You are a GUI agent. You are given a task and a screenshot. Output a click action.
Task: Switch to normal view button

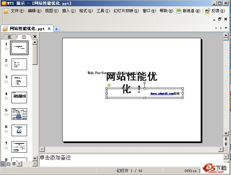point(4,164)
